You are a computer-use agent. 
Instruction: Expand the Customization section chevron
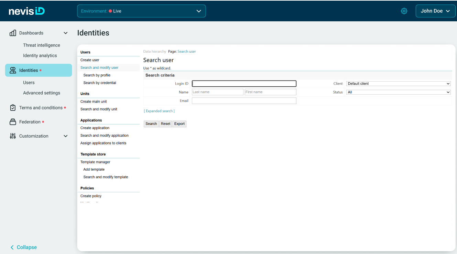point(66,136)
